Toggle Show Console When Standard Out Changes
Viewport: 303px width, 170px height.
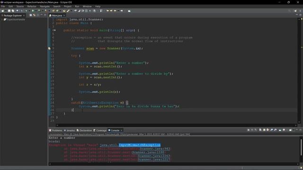coord(272,130)
